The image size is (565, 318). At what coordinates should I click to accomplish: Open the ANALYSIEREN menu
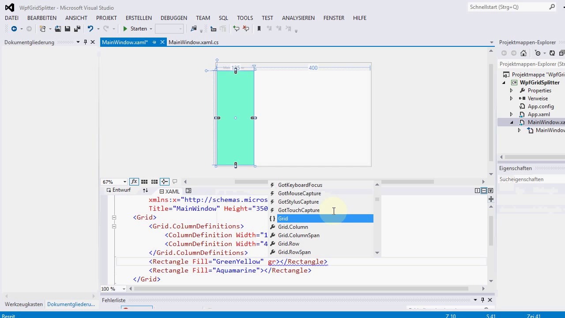298,18
